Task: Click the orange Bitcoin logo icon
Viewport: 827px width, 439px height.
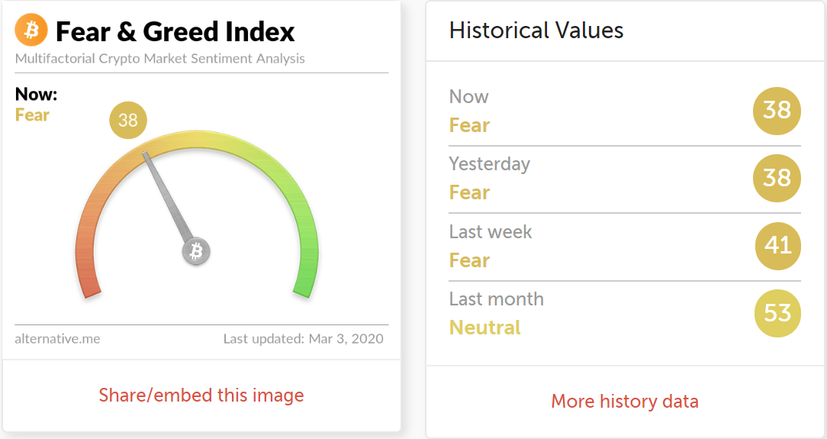Action: pos(31,30)
